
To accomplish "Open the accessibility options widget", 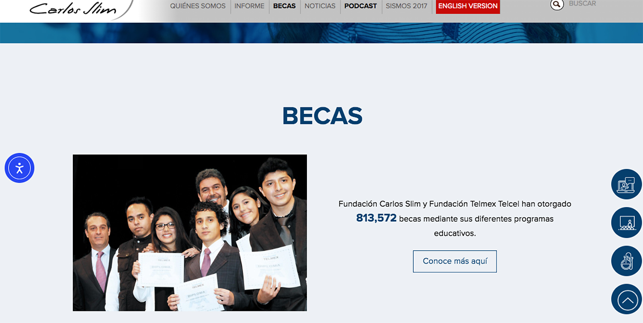I will 19,168.
